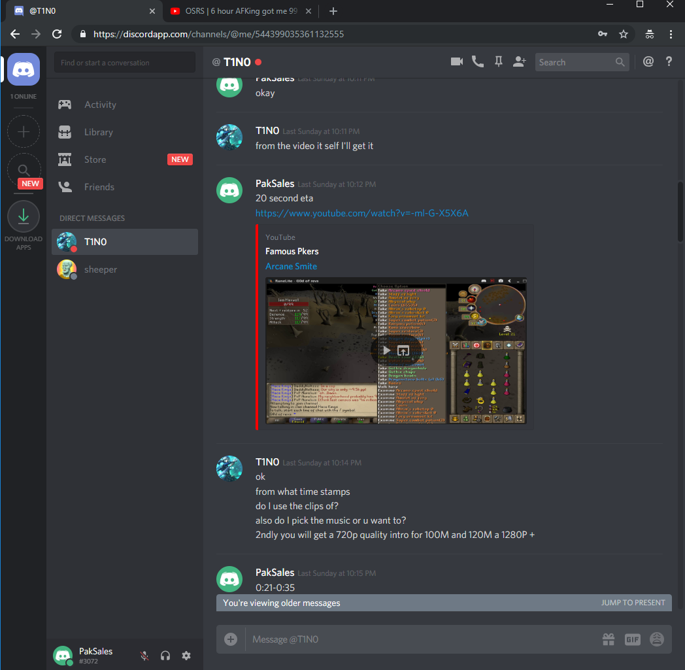This screenshot has height=670, width=685.
Task: Open embedded video in external window icon
Action: tap(403, 350)
